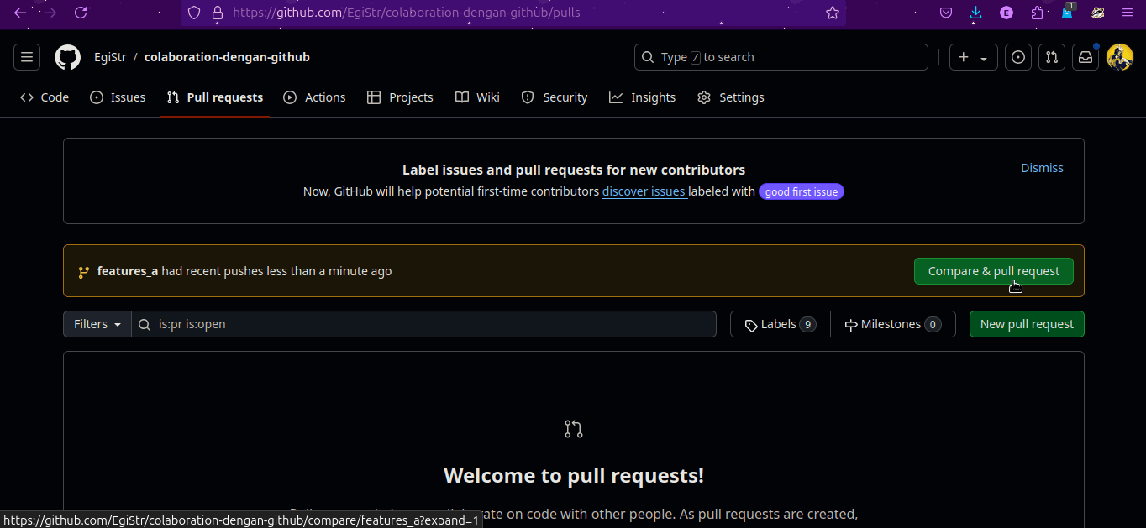Open the Code tab
1146x528 pixels.
tap(45, 97)
